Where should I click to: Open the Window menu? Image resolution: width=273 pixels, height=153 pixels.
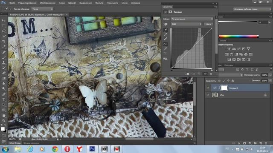124,3
